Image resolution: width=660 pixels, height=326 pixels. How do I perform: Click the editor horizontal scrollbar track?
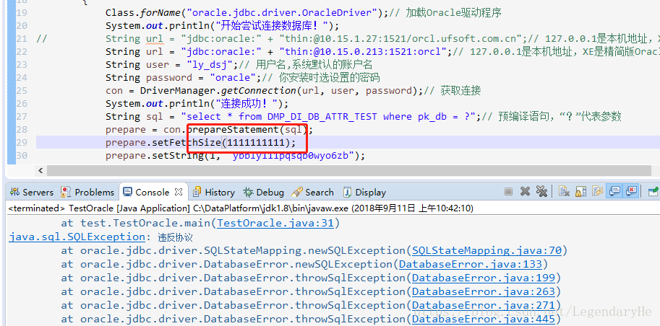click(349, 170)
